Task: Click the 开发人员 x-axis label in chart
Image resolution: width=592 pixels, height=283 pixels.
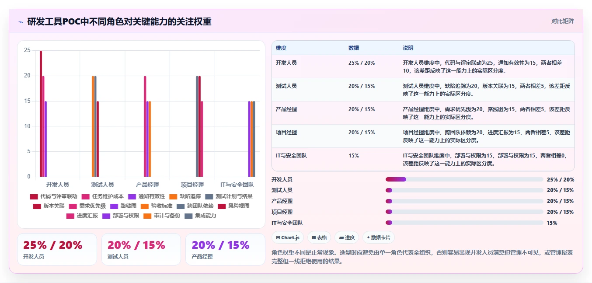Action: pyautogui.click(x=57, y=185)
